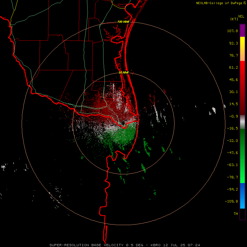Pick the bright green color bar segment
247x247 pixels.
(242, 156)
